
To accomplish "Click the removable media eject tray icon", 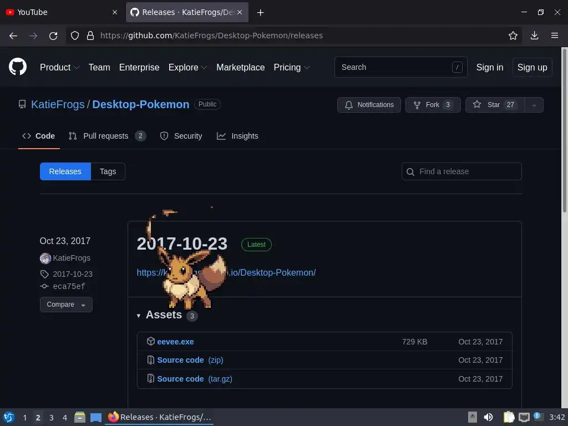I will click(473, 417).
